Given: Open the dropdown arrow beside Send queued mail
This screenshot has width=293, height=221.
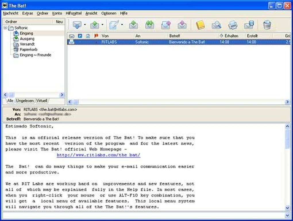Looking at the screenshot, I should [102, 24].
